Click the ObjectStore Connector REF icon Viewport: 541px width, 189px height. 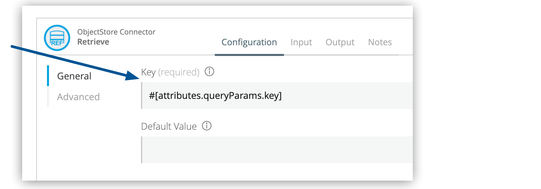pyautogui.click(x=57, y=38)
